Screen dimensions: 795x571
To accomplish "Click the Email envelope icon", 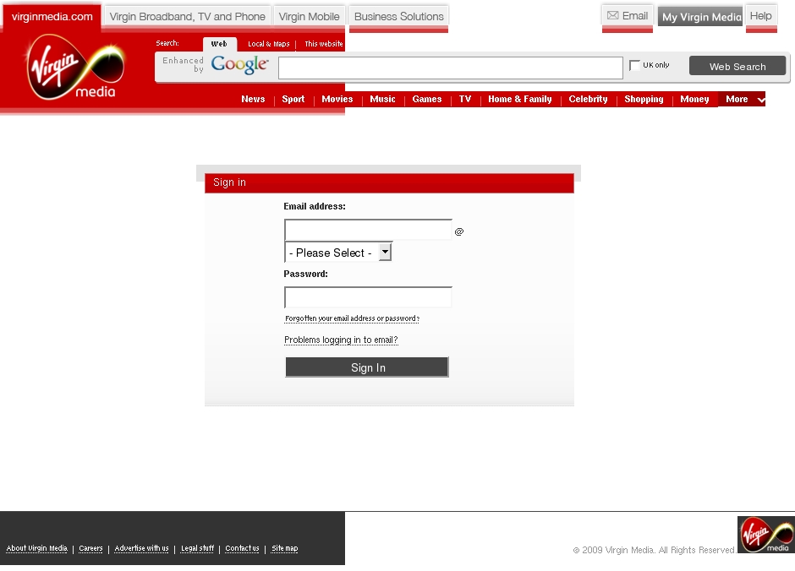I will (x=612, y=16).
